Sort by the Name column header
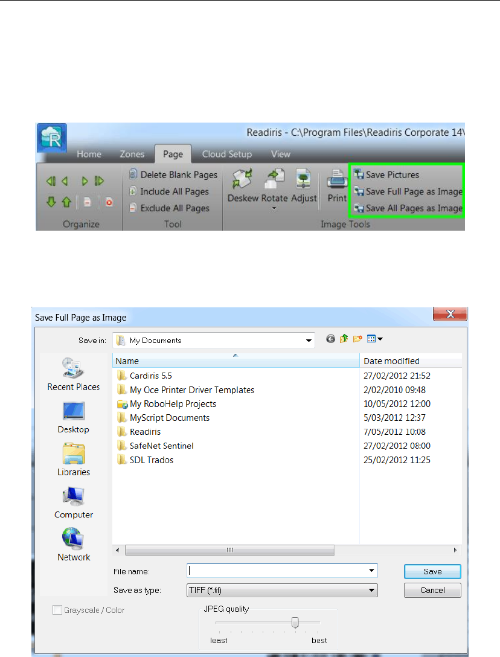 coord(236,361)
